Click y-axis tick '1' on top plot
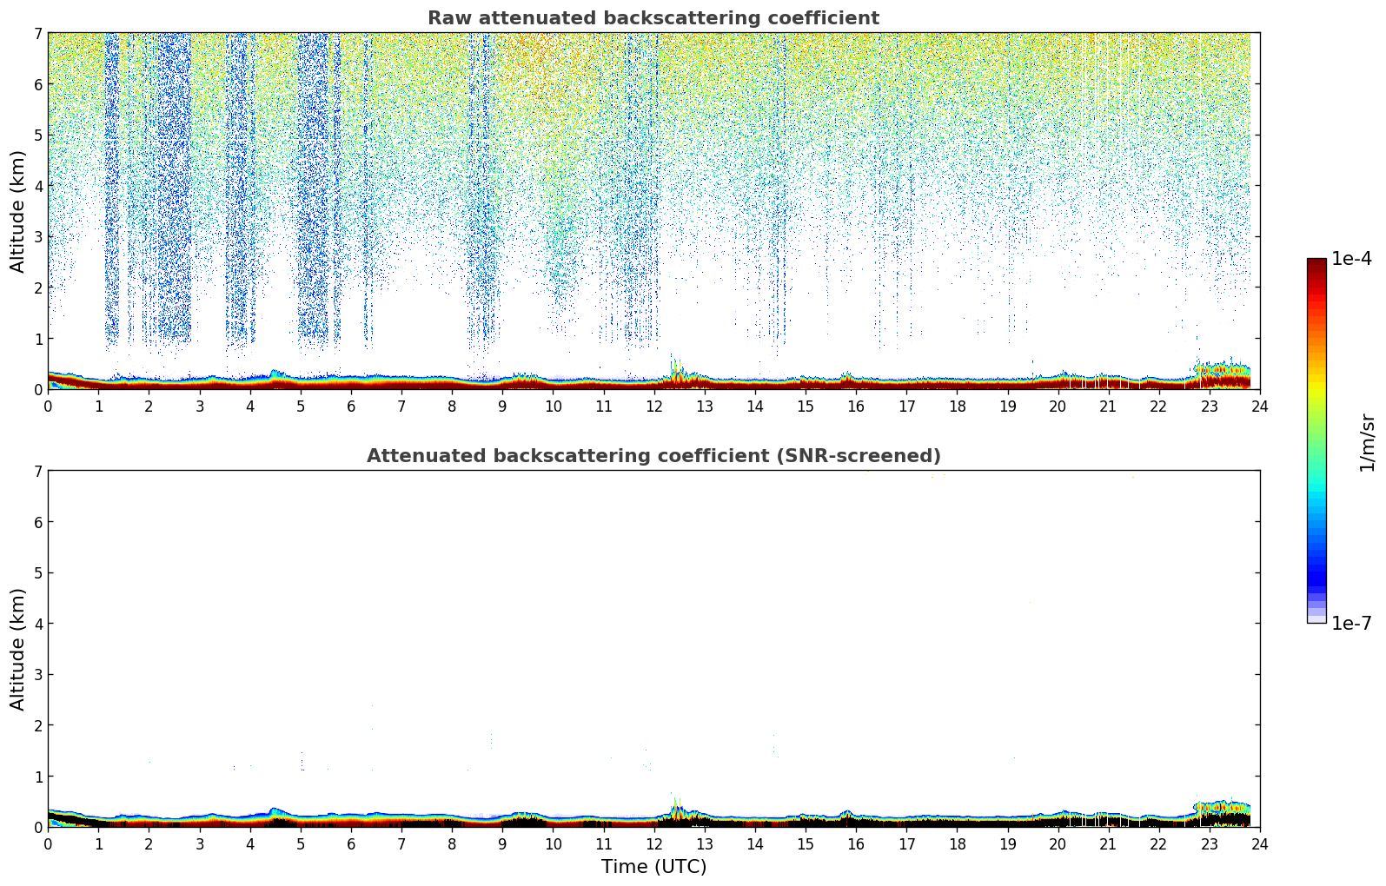Screen dimensions: 1386x886 37,339
